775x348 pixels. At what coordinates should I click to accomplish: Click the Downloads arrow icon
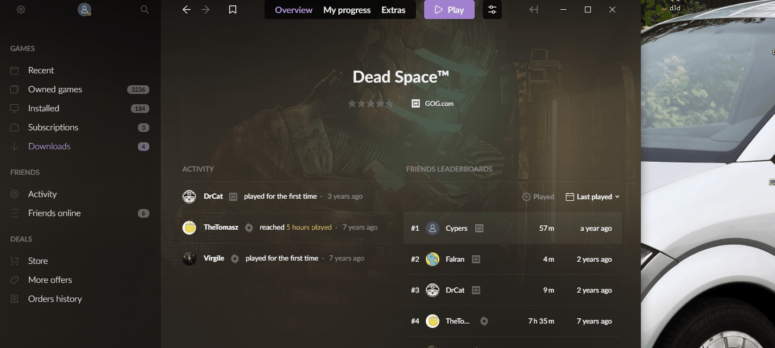pos(15,146)
